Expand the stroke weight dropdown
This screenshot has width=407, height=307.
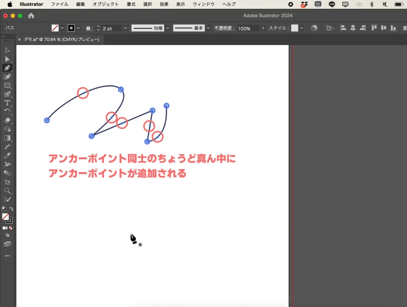click(126, 28)
